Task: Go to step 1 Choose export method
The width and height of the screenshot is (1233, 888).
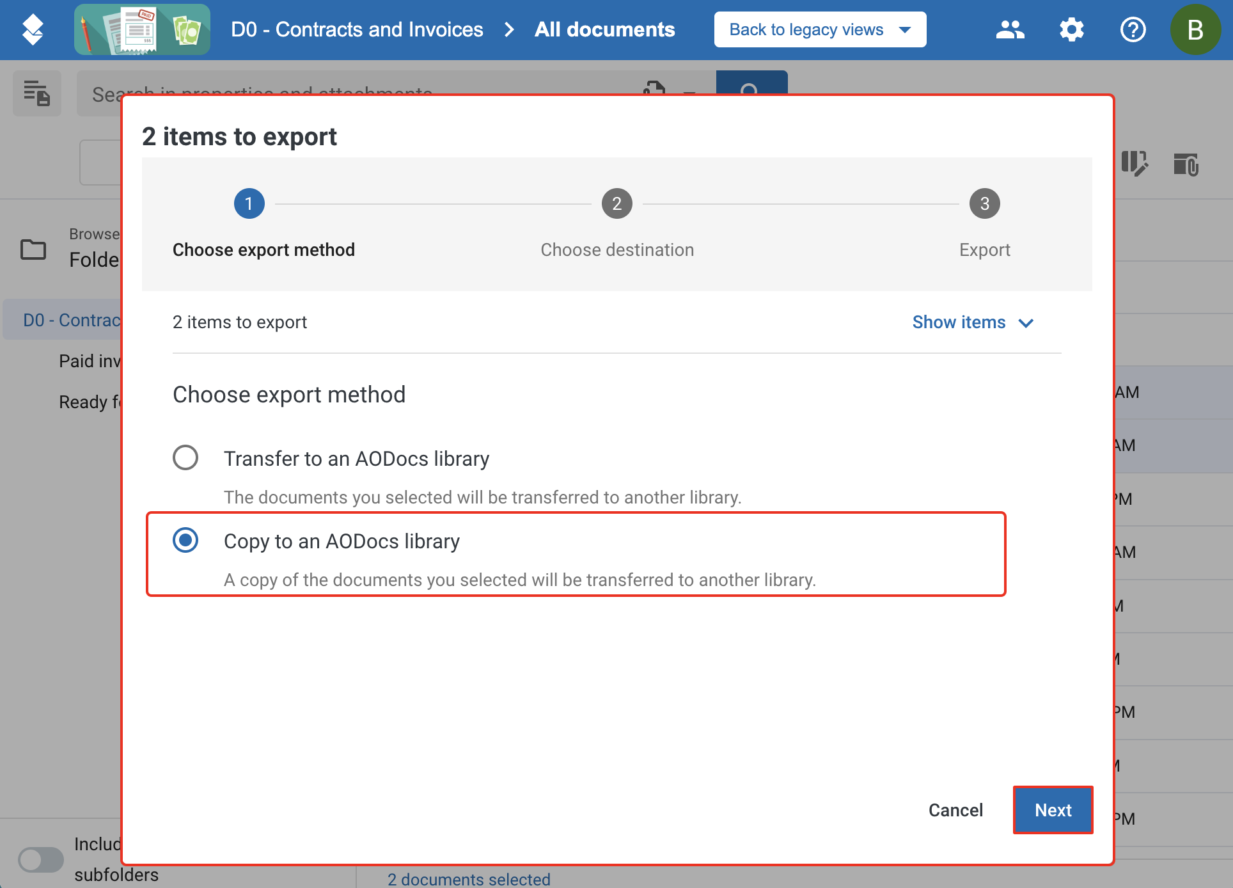Action: pos(249,203)
